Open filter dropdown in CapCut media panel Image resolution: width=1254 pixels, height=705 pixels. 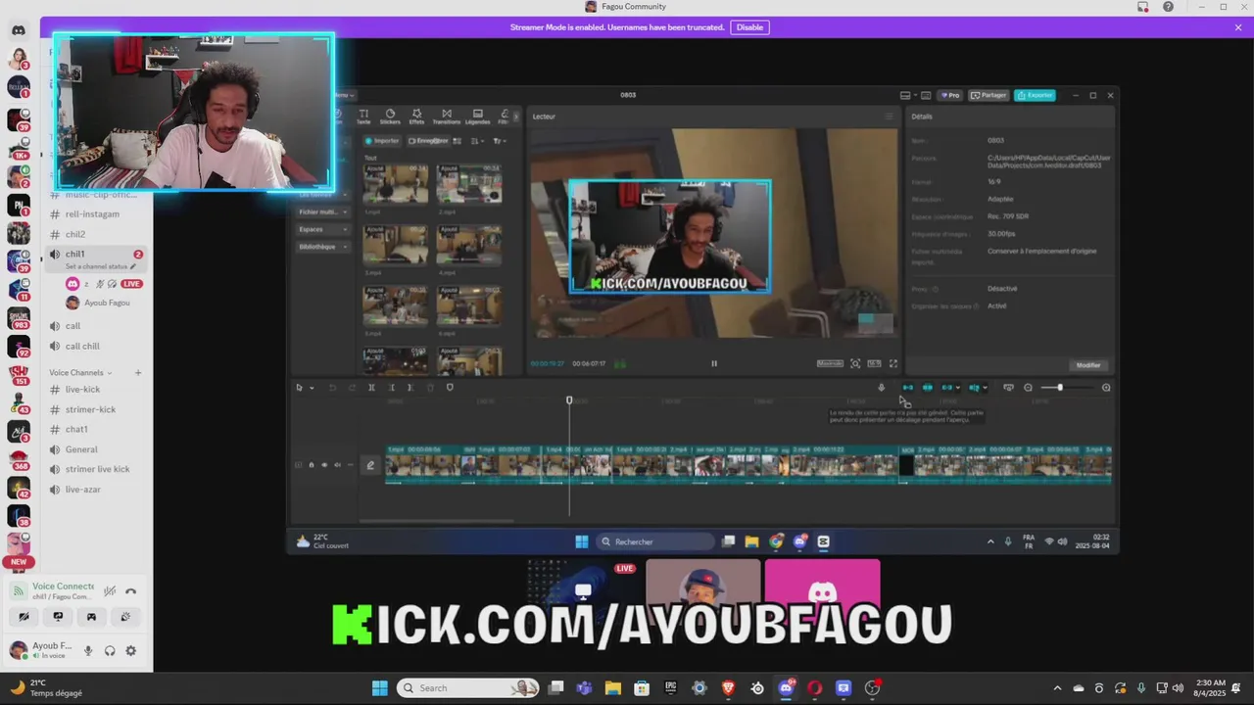[x=499, y=141]
